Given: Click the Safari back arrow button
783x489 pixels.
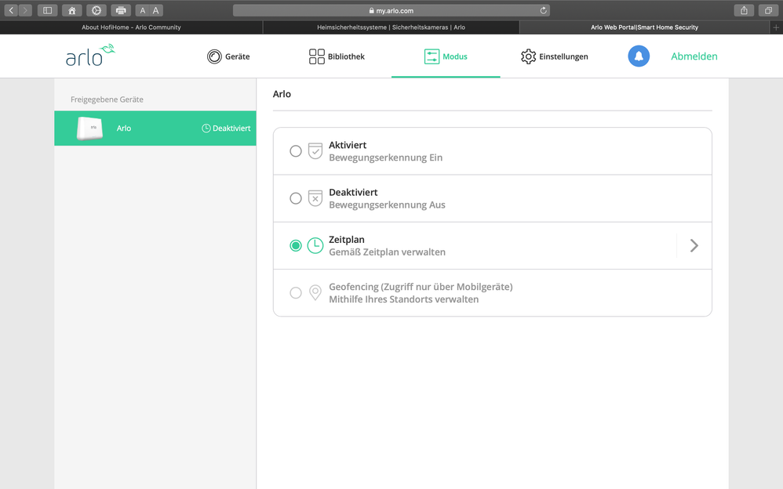Looking at the screenshot, I should click(12, 10).
